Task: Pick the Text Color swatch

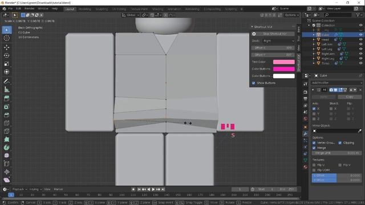Action: point(284,62)
